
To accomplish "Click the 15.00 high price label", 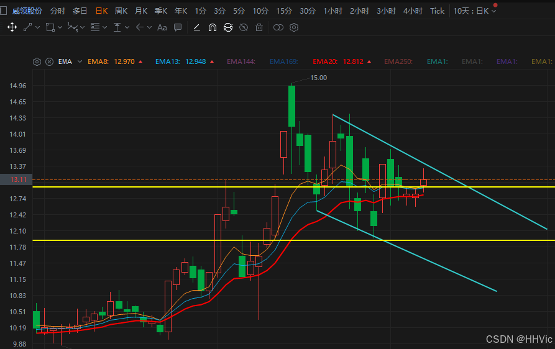I will click(319, 78).
